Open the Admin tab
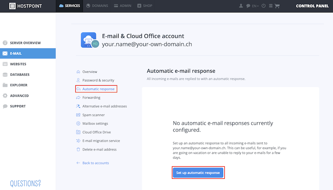 coord(122,6)
